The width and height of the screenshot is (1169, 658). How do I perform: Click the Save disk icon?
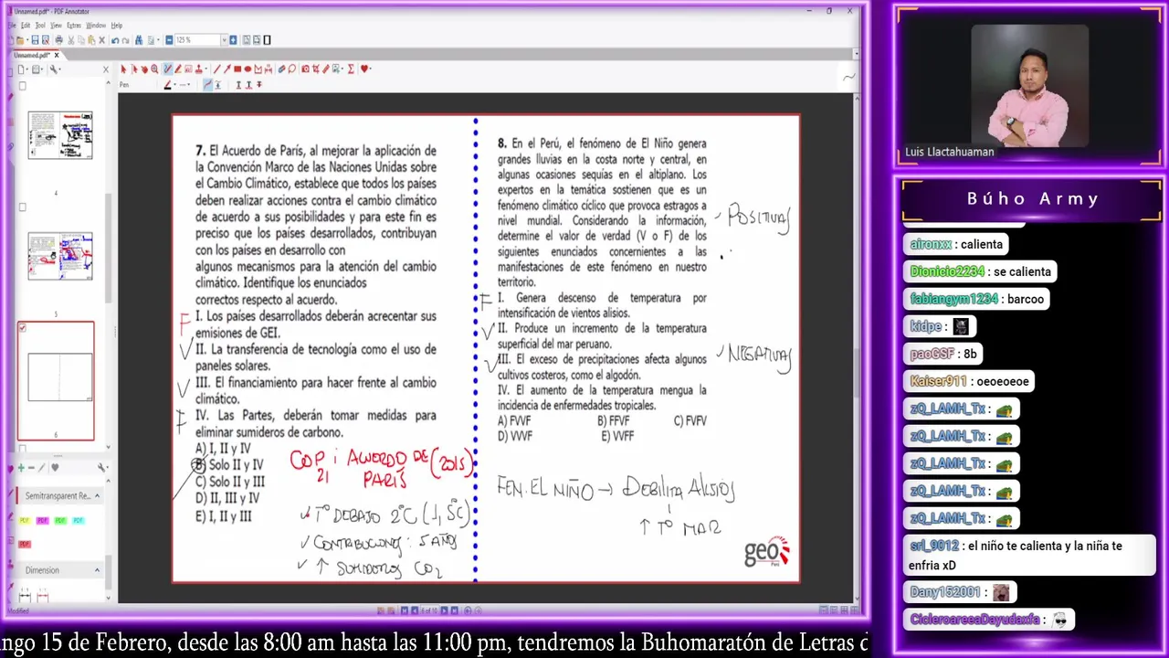click(x=35, y=40)
